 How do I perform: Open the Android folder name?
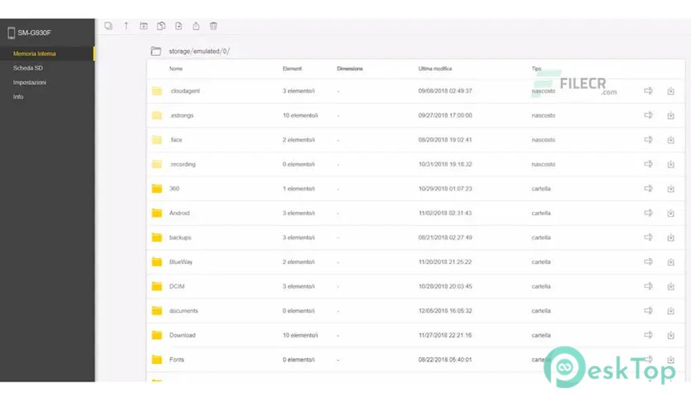(179, 213)
